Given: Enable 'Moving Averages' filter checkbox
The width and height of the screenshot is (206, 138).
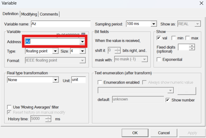Looking at the screenshot, I should coord(10,107).
